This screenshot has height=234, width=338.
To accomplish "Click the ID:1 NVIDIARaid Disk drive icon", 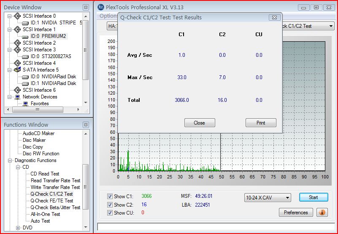I will point(25,83).
